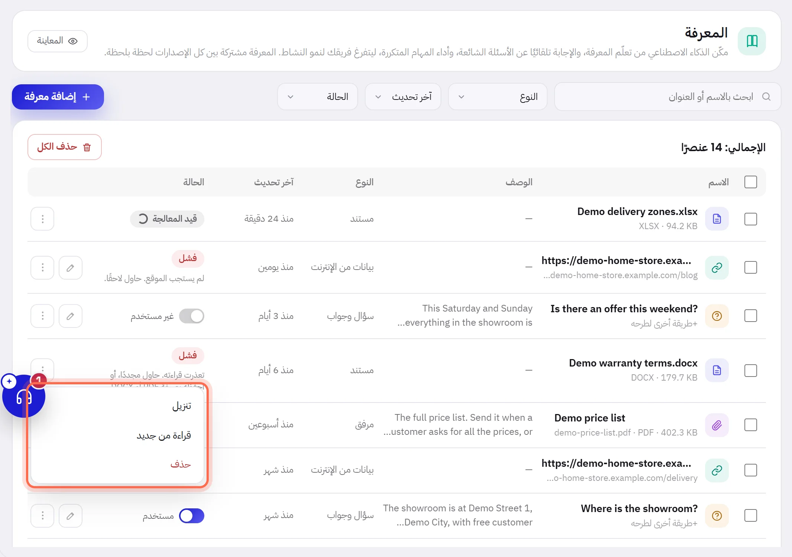Open the 'آخر تحديث' filter dropdown

coord(403,97)
